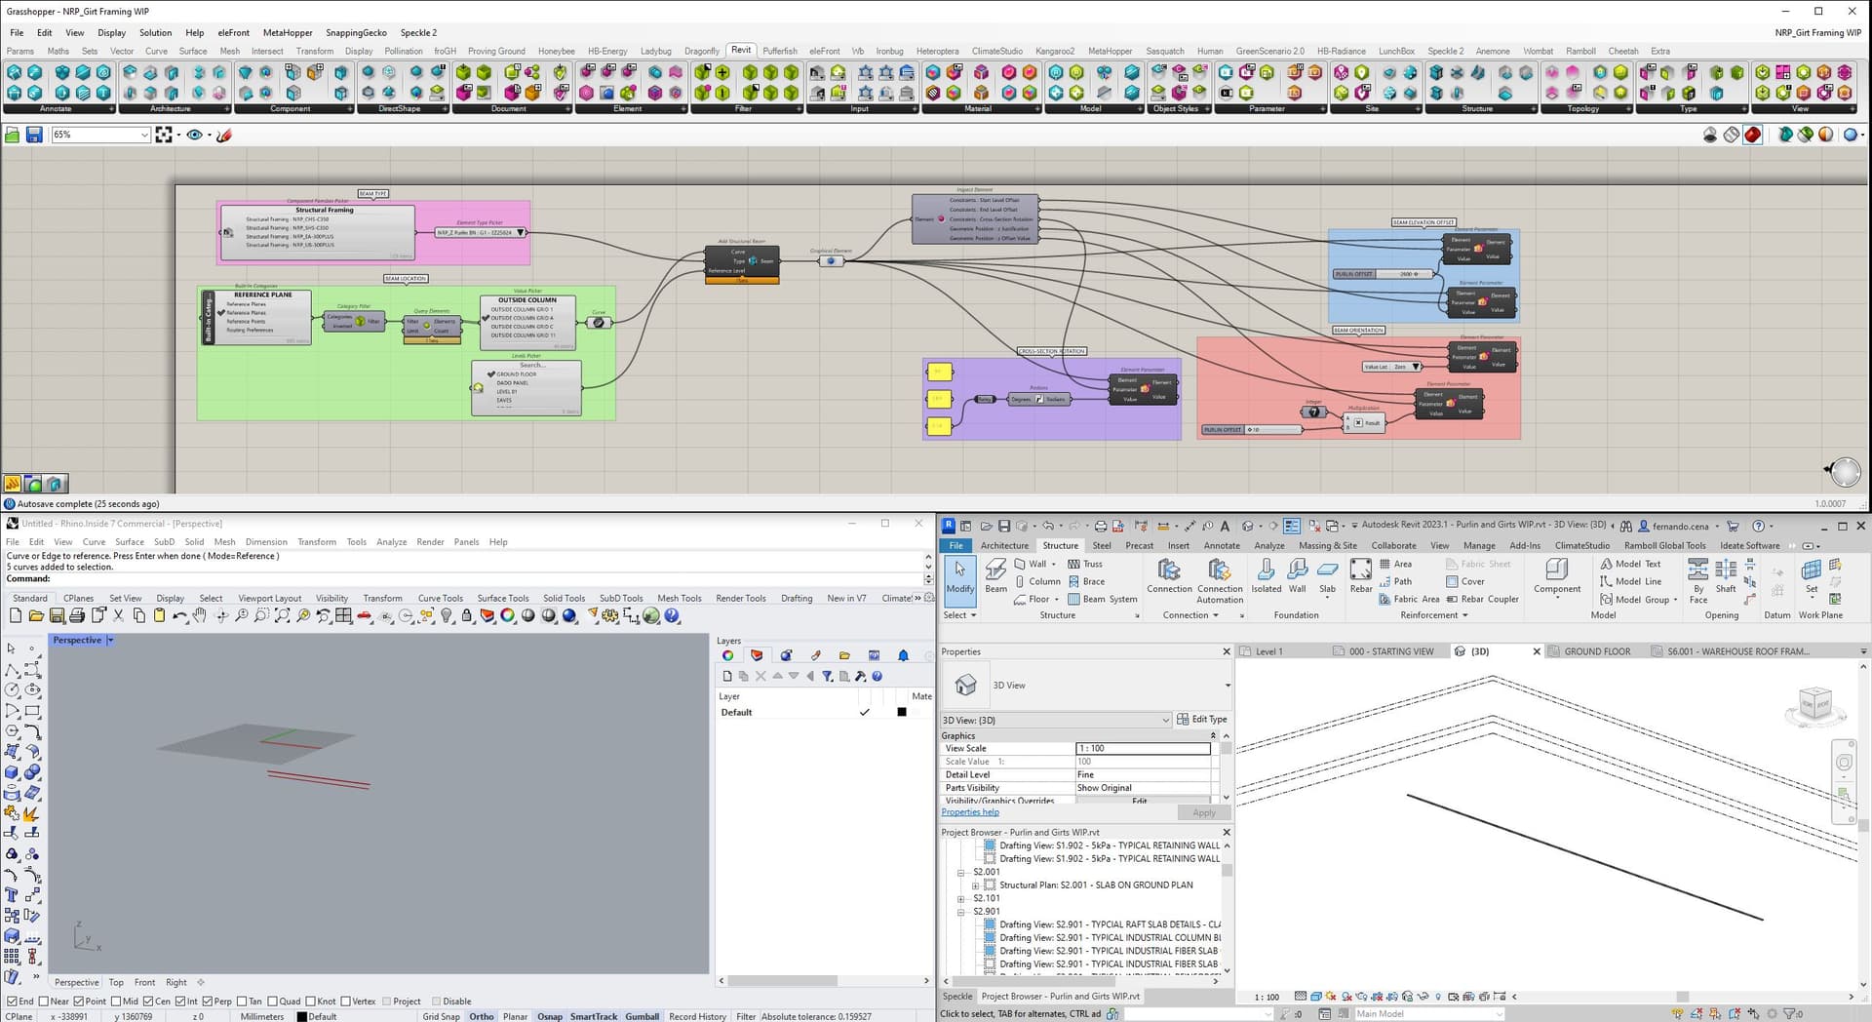
Task: Click Rhino New file icon
Action: pos(15,615)
